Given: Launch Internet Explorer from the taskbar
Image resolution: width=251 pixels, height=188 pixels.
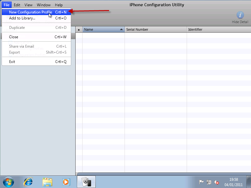Looking at the screenshot, I should (x=29, y=182).
